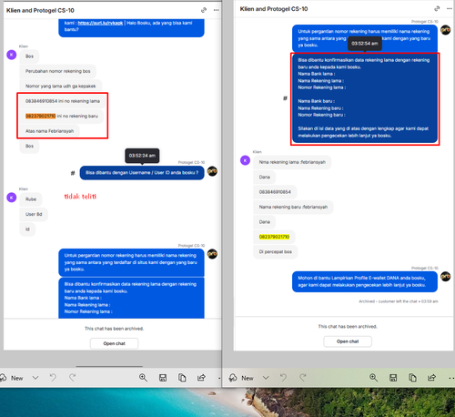Click Klien purple avatar beside 'Rube' message

[12, 198]
